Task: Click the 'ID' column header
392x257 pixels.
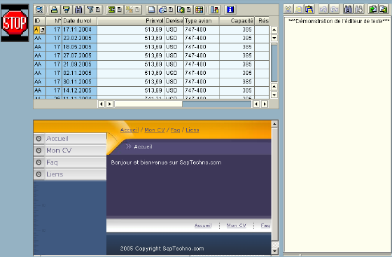Action: point(39,21)
